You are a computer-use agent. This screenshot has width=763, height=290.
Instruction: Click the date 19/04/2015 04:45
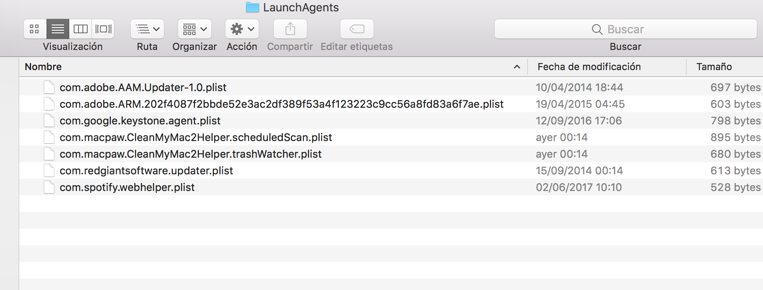pos(580,104)
